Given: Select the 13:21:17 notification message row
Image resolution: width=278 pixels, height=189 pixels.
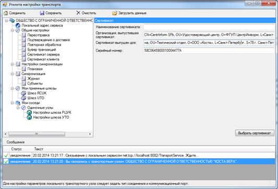Looking at the screenshot, I should (139, 156).
